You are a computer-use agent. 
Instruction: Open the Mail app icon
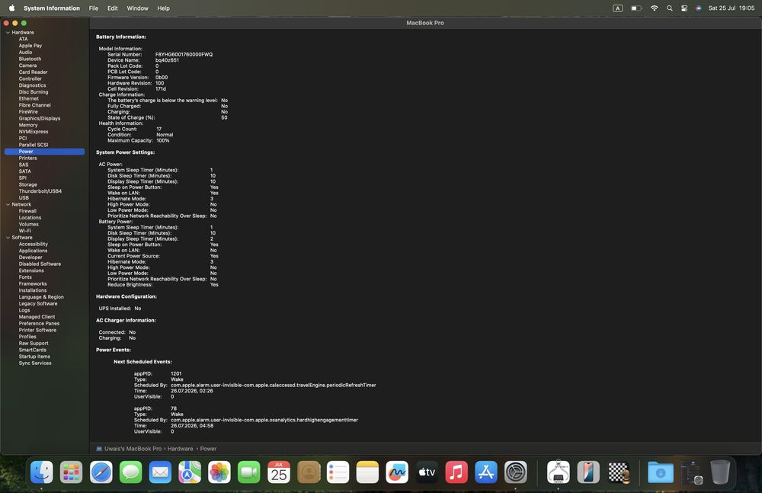tap(160, 472)
